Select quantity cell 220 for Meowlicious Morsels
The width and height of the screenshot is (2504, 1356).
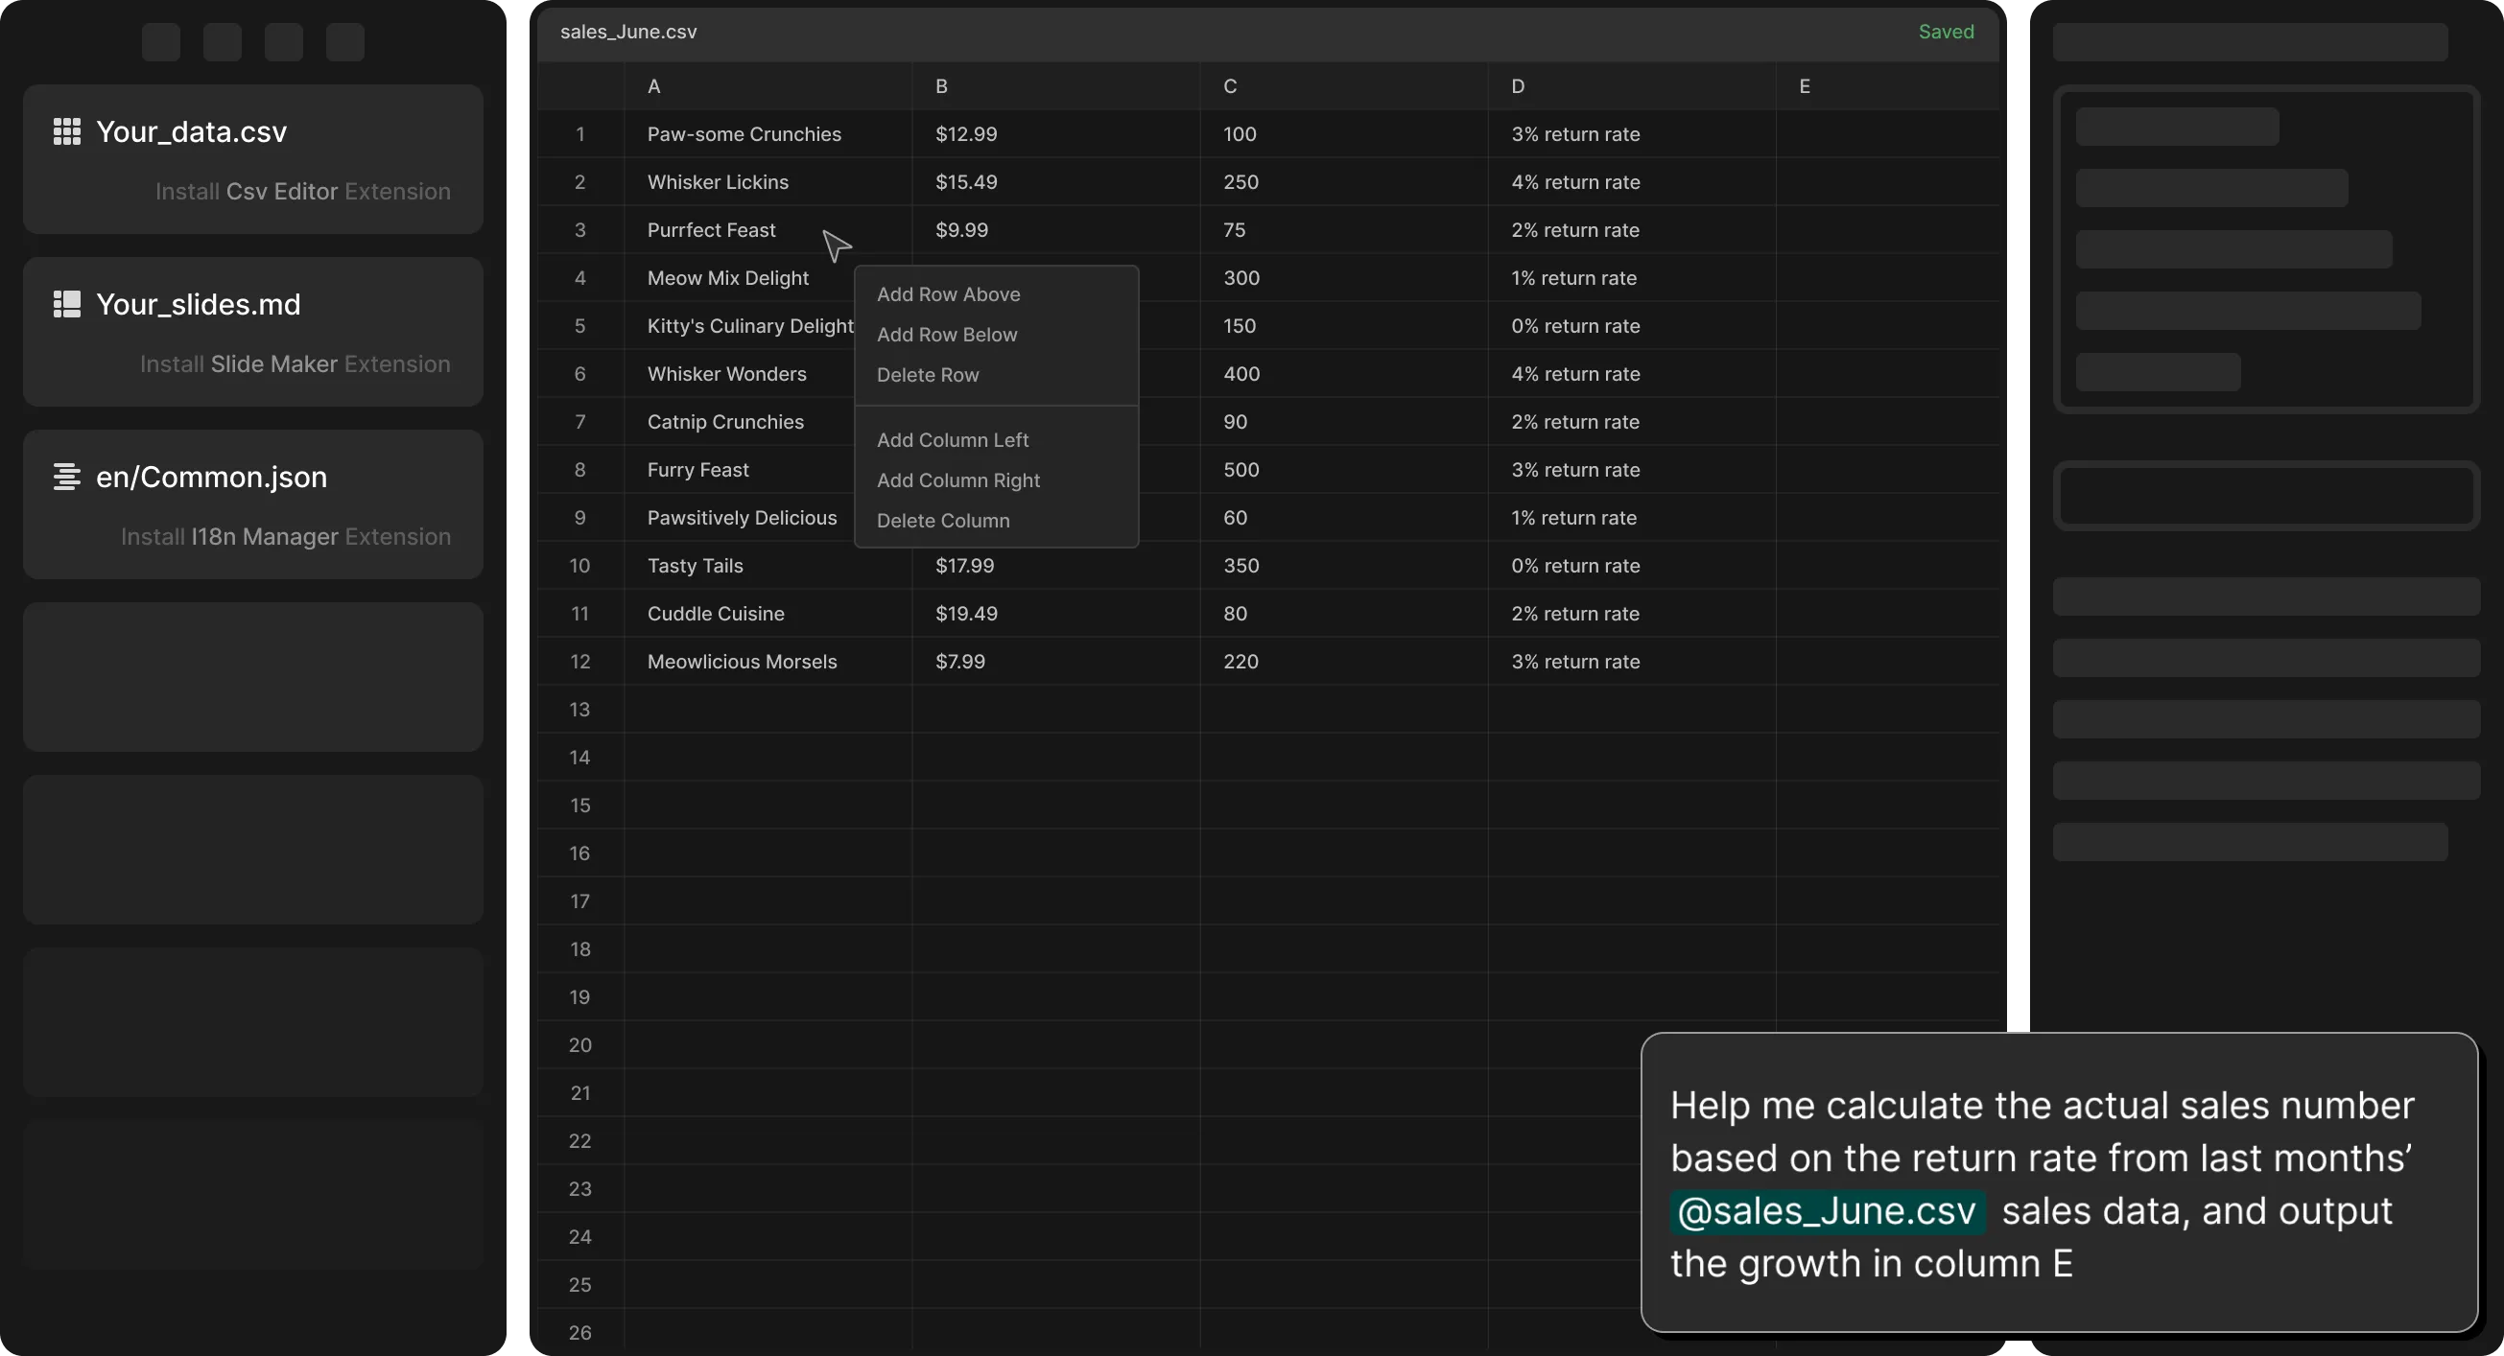1343,662
